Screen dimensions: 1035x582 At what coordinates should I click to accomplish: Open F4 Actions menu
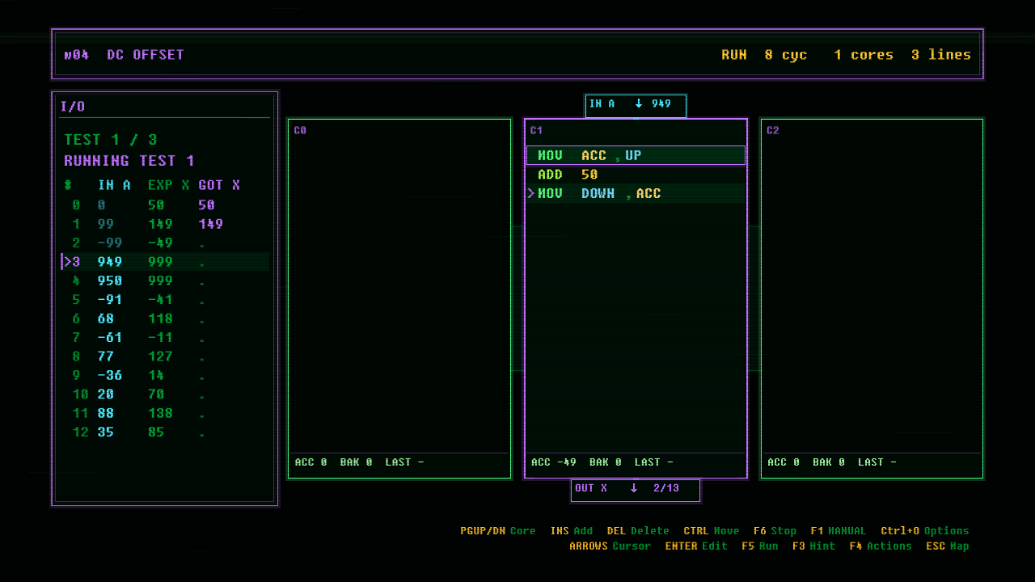pyautogui.click(x=881, y=546)
